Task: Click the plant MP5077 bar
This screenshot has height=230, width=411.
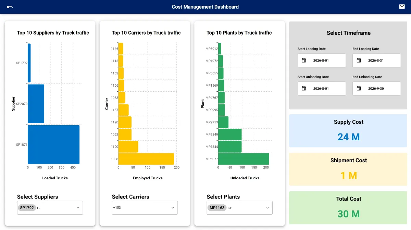Action: (x=244, y=159)
